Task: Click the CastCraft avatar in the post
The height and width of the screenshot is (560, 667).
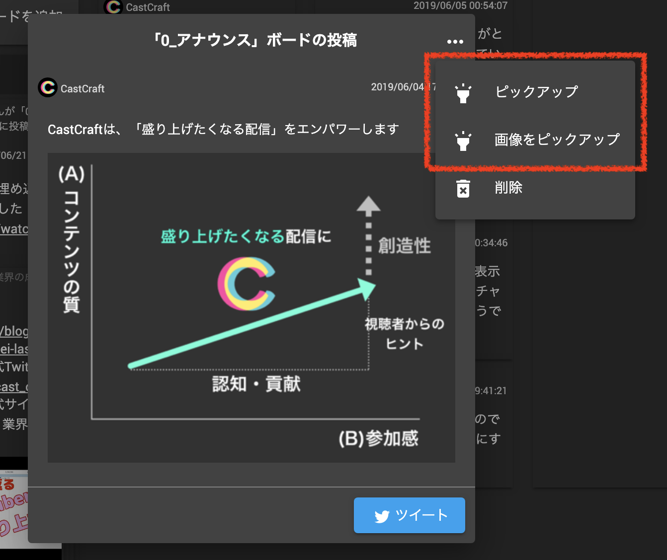Action: 48,87
